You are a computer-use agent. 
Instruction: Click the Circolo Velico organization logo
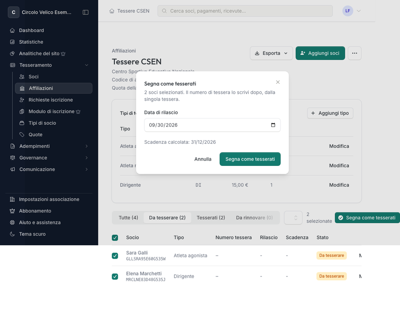pyautogui.click(x=13, y=12)
